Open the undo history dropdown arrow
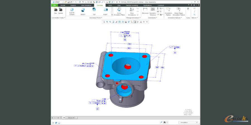251x125 pixels. [x=73, y=2]
